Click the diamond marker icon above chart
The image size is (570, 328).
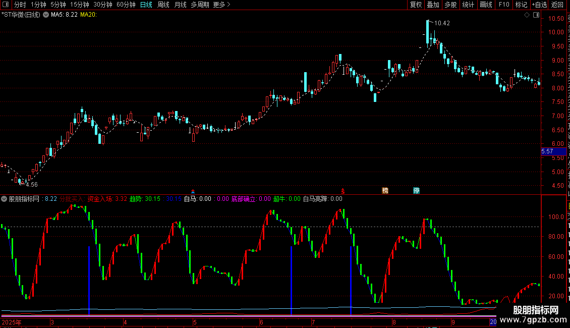click(x=527, y=15)
